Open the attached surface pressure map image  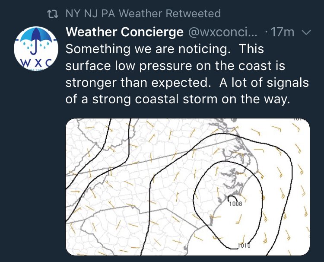tap(187, 187)
